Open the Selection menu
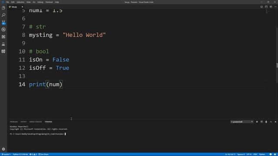 click(x=20, y=2)
